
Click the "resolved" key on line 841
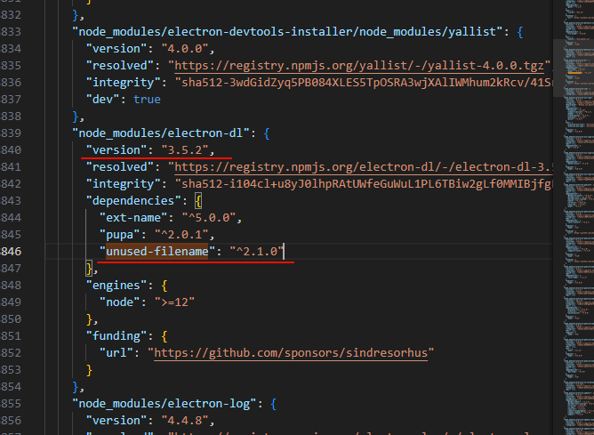click(x=120, y=167)
